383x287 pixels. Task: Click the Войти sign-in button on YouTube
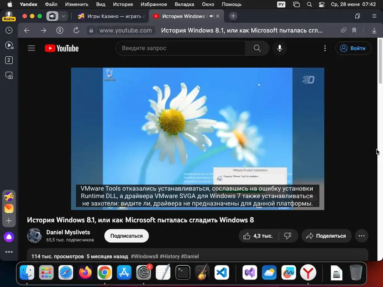click(x=353, y=48)
